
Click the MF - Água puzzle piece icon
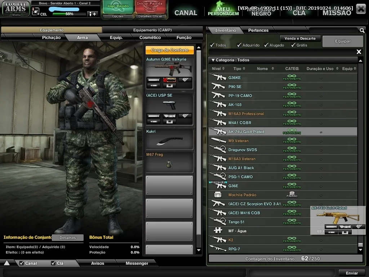(x=218, y=231)
